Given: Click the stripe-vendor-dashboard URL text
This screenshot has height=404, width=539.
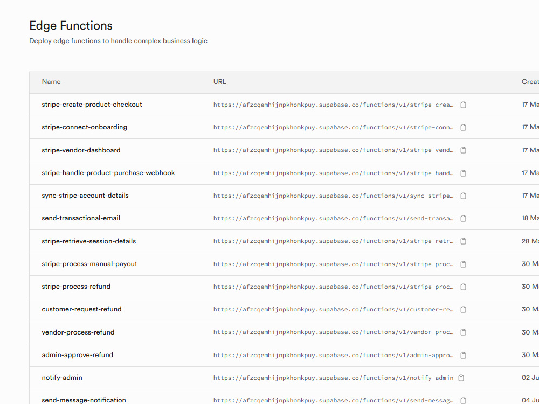Looking at the screenshot, I should [334, 150].
